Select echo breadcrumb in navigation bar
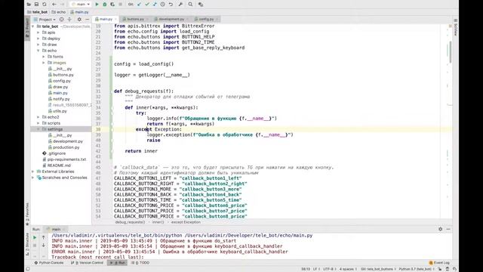 click(59, 12)
